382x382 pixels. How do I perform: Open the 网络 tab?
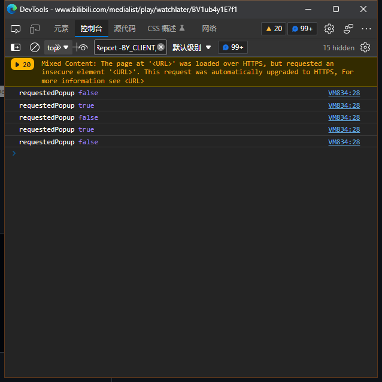pyautogui.click(x=209, y=29)
